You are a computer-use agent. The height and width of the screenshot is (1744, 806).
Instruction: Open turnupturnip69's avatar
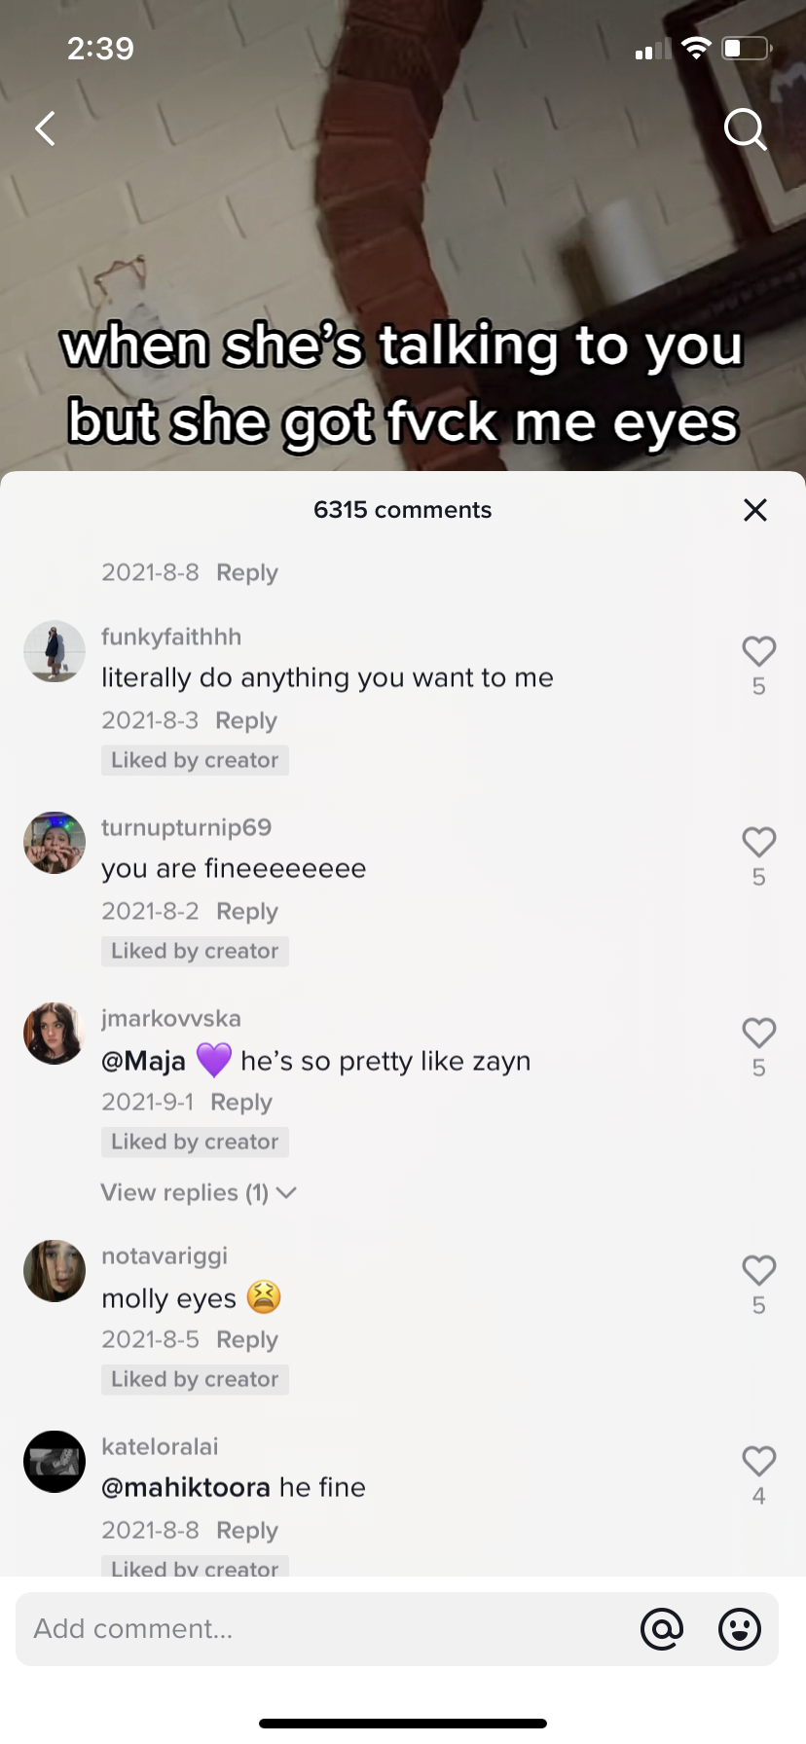click(x=55, y=842)
